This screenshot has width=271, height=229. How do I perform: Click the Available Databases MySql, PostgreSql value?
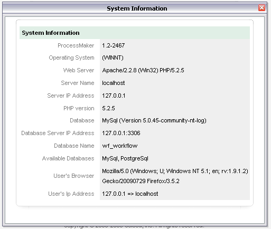[125, 158]
